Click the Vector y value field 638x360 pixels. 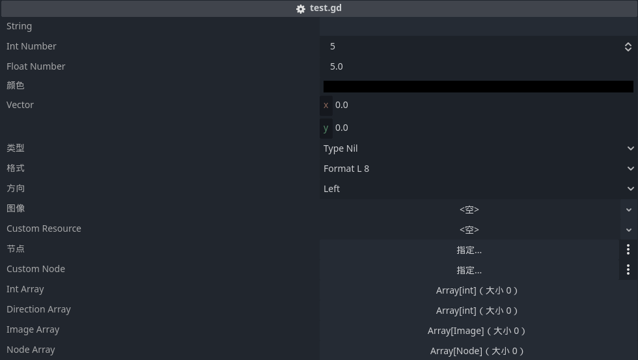coord(483,128)
